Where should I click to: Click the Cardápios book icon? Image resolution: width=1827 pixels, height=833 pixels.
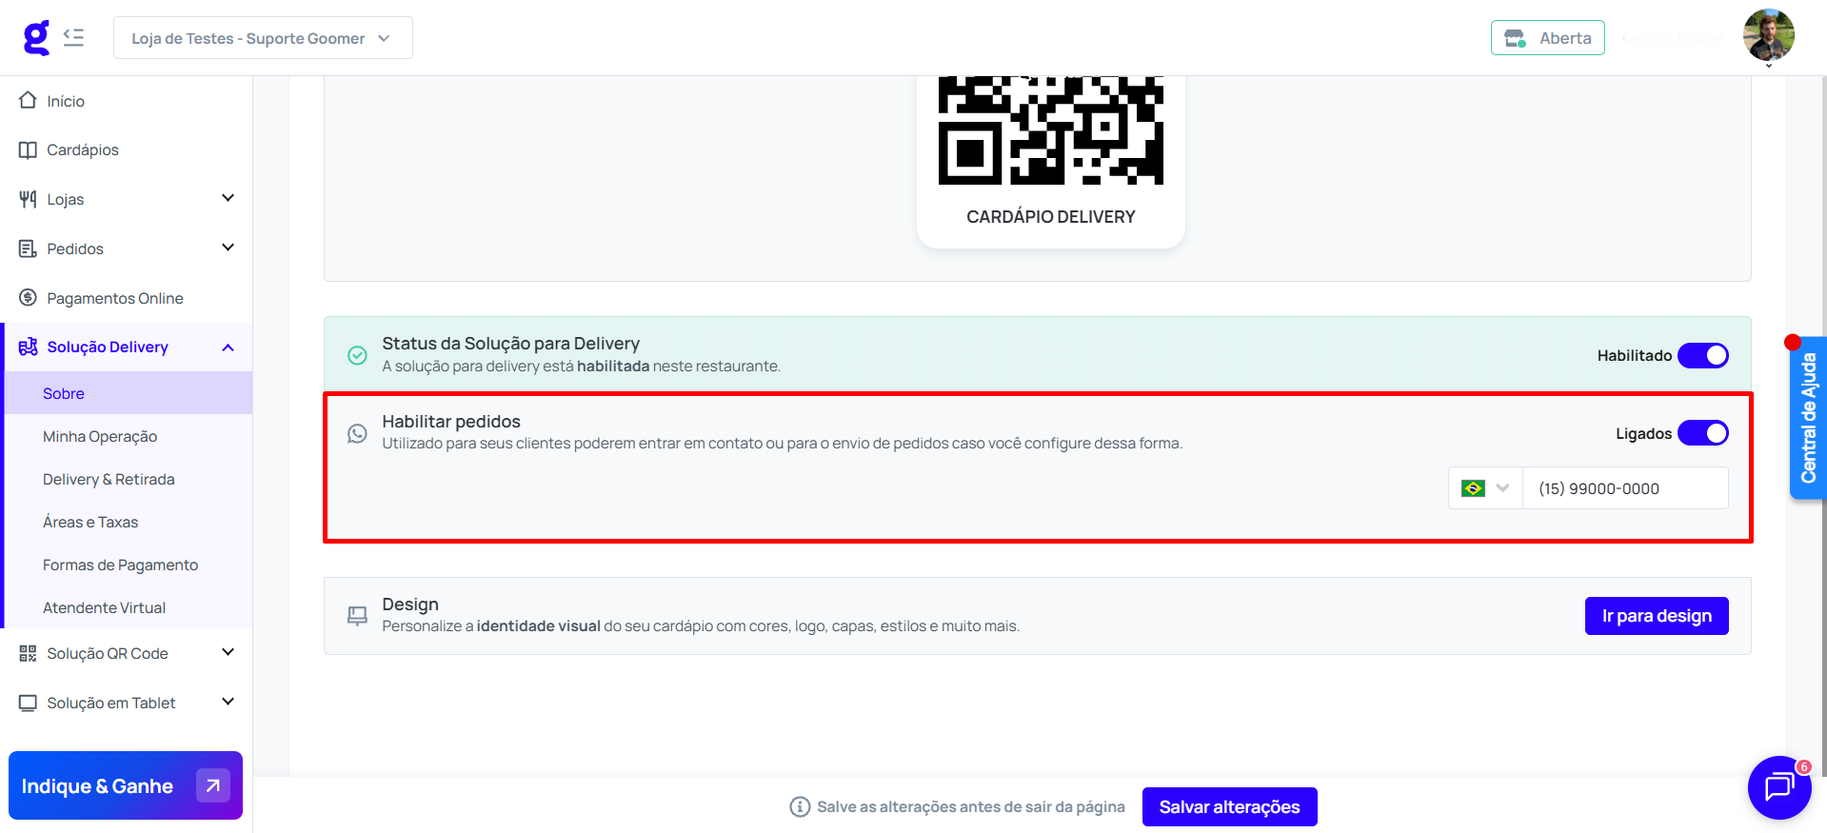[28, 149]
